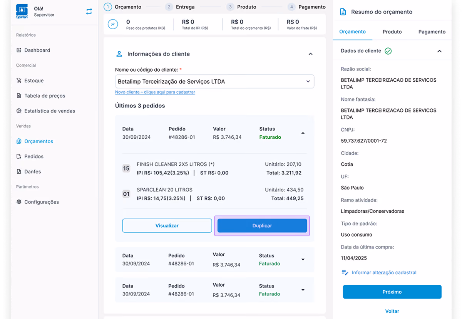Click the Últimos 3 pedidos heading

click(x=140, y=106)
